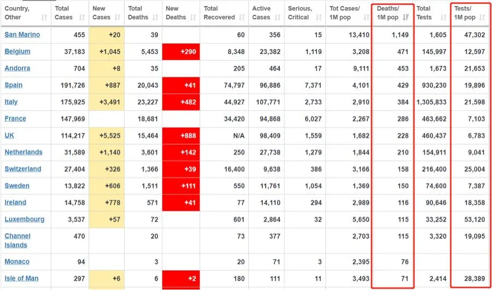Viewport: 492px width, 290px height.
Task: Click Belgium's +290 new deaths cell
Action: tap(181, 52)
